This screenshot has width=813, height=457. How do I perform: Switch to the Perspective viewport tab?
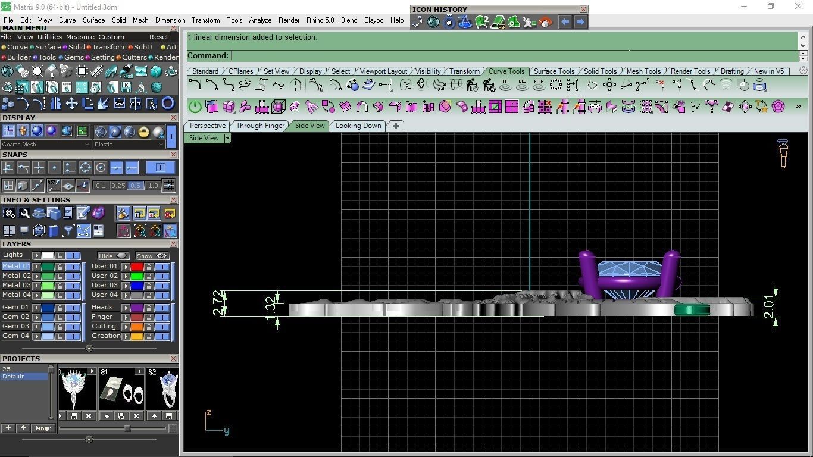(x=208, y=126)
